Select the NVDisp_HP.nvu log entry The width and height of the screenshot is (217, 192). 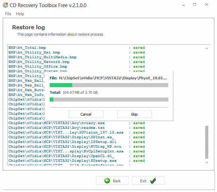click(x=77, y=147)
